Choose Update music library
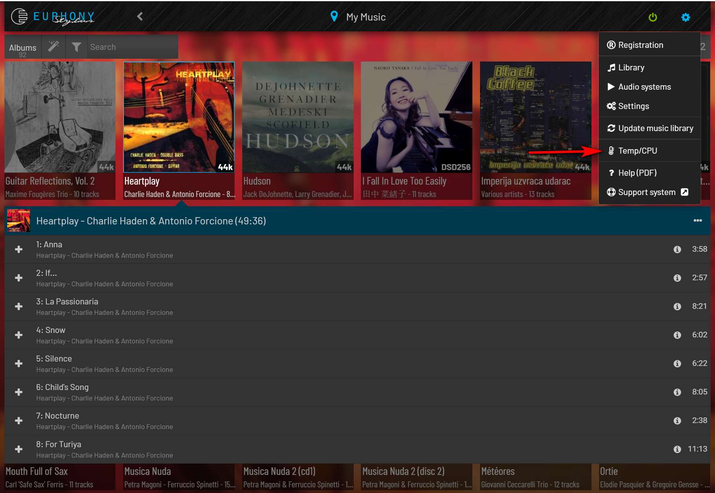This screenshot has width=715, height=493. [x=649, y=128]
